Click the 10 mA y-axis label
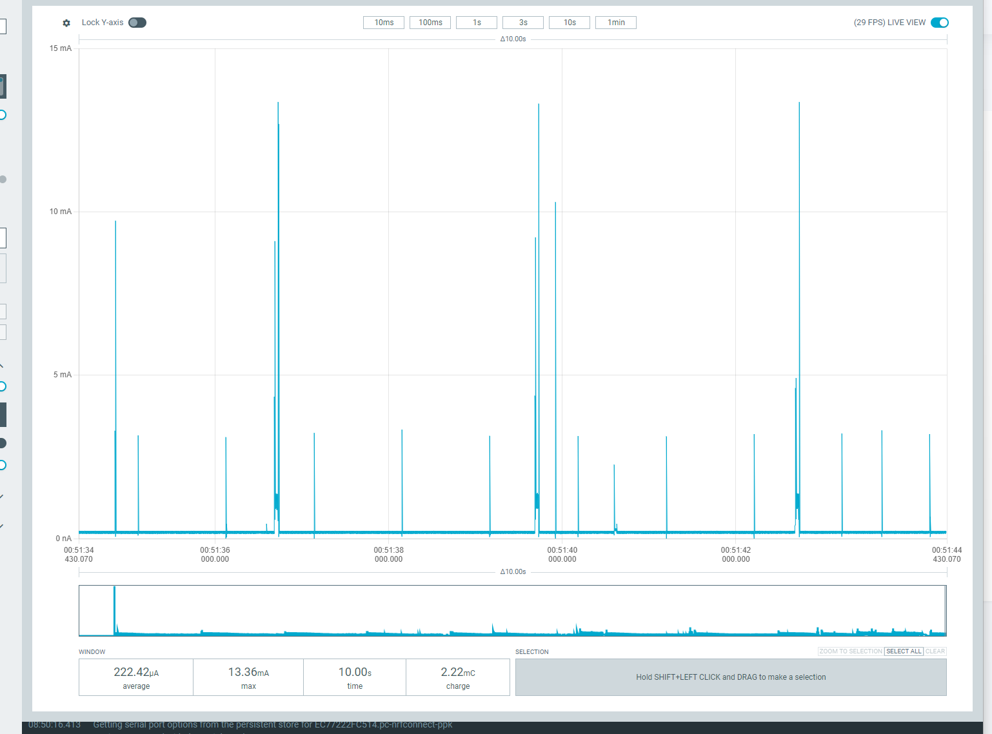The height and width of the screenshot is (734, 992). 61,212
